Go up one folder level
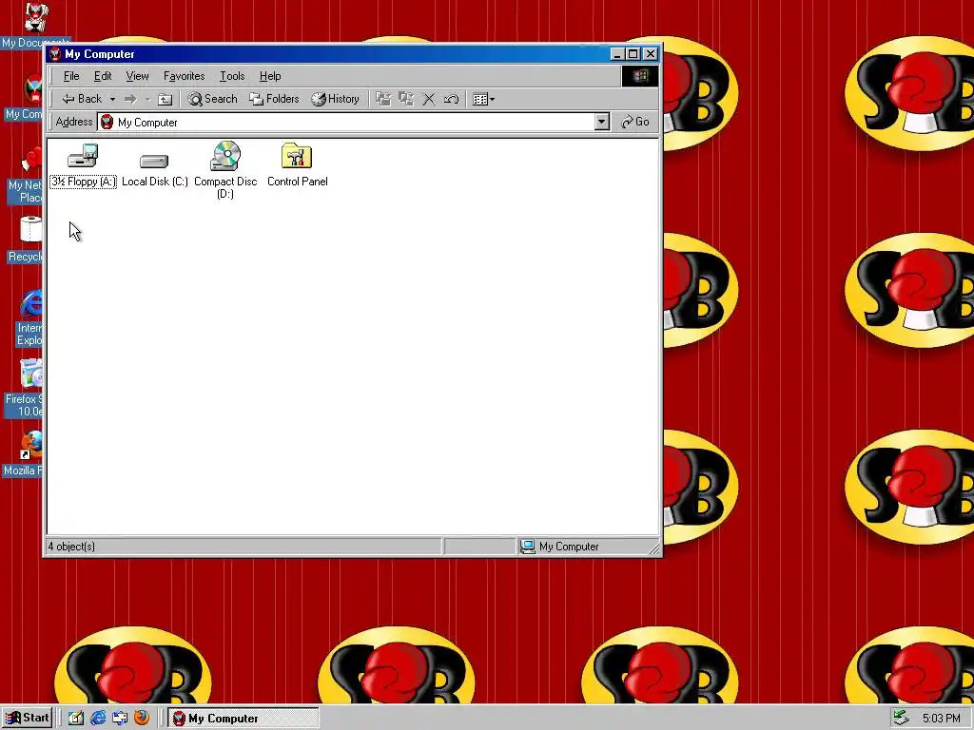974x730 pixels. pos(165,99)
